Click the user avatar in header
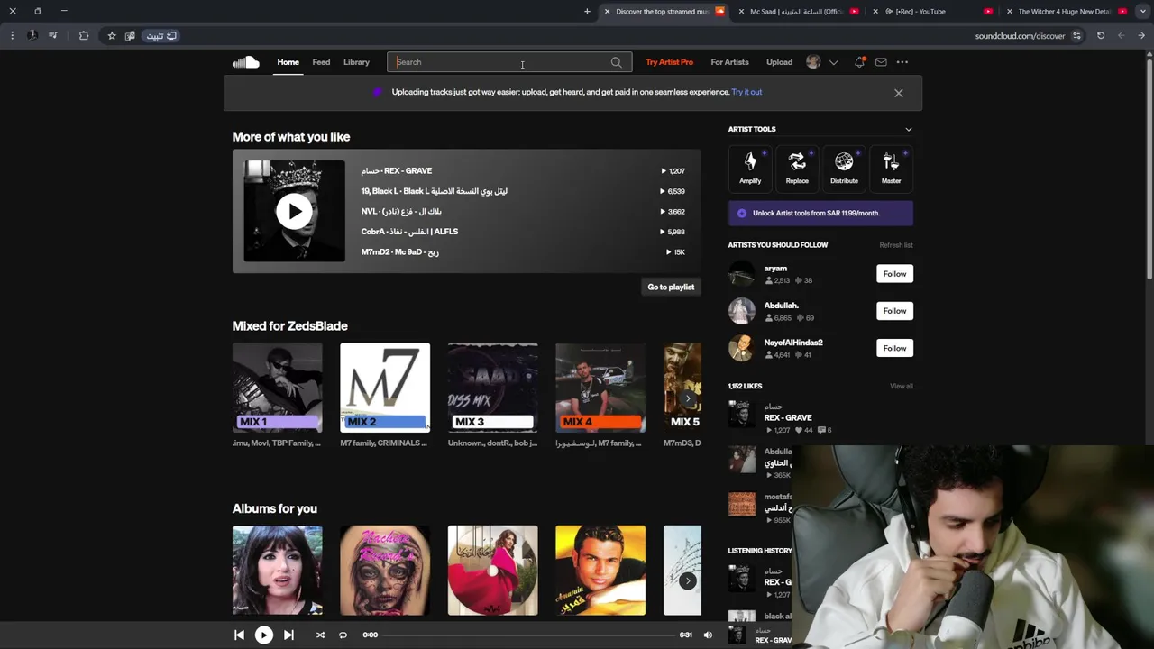Viewport: 1154px width, 649px height. coord(813,62)
